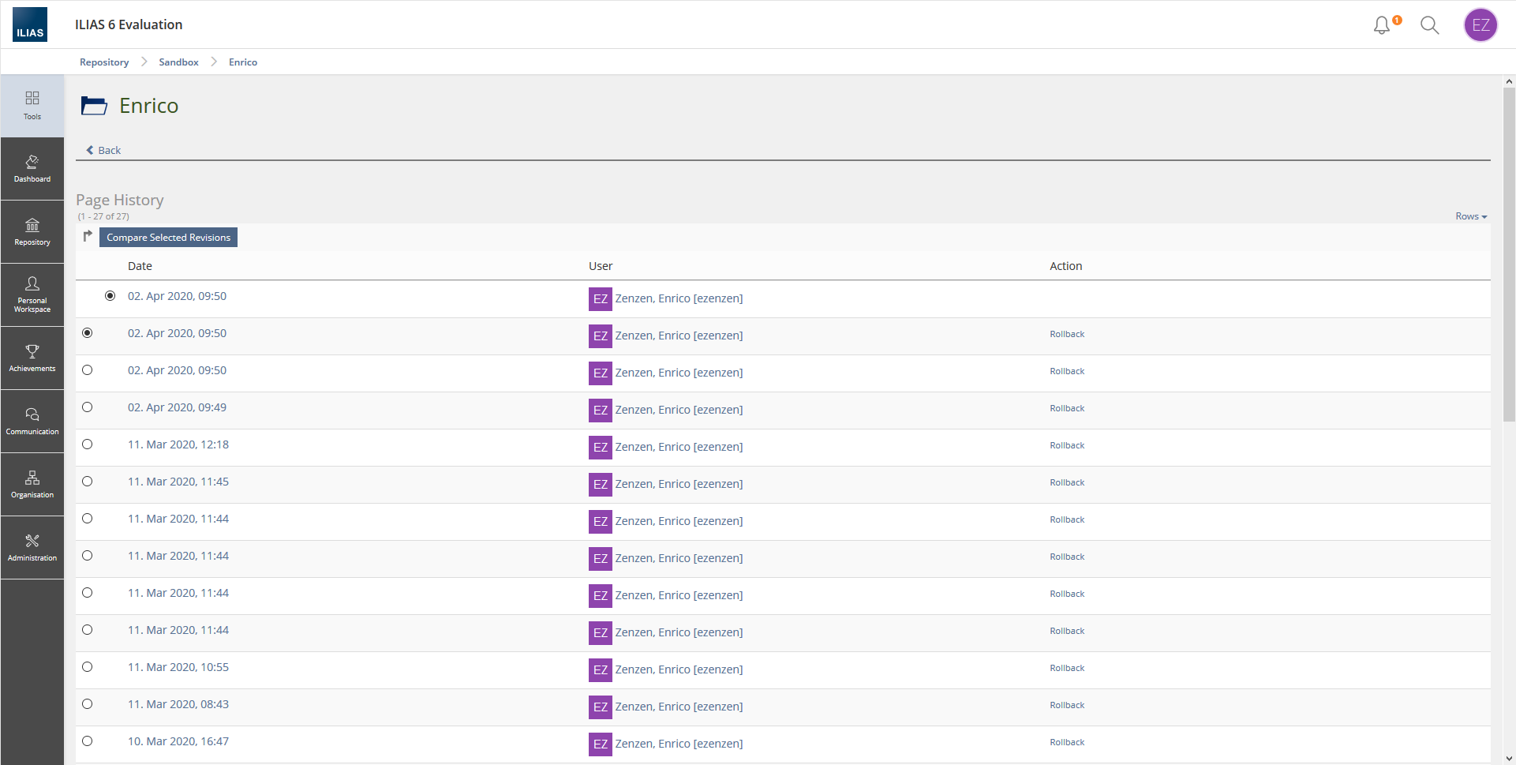Open Achievements trophy in sidebar
Image resolution: width=1516 pixels, height=765 pixels.
point(32,358)
